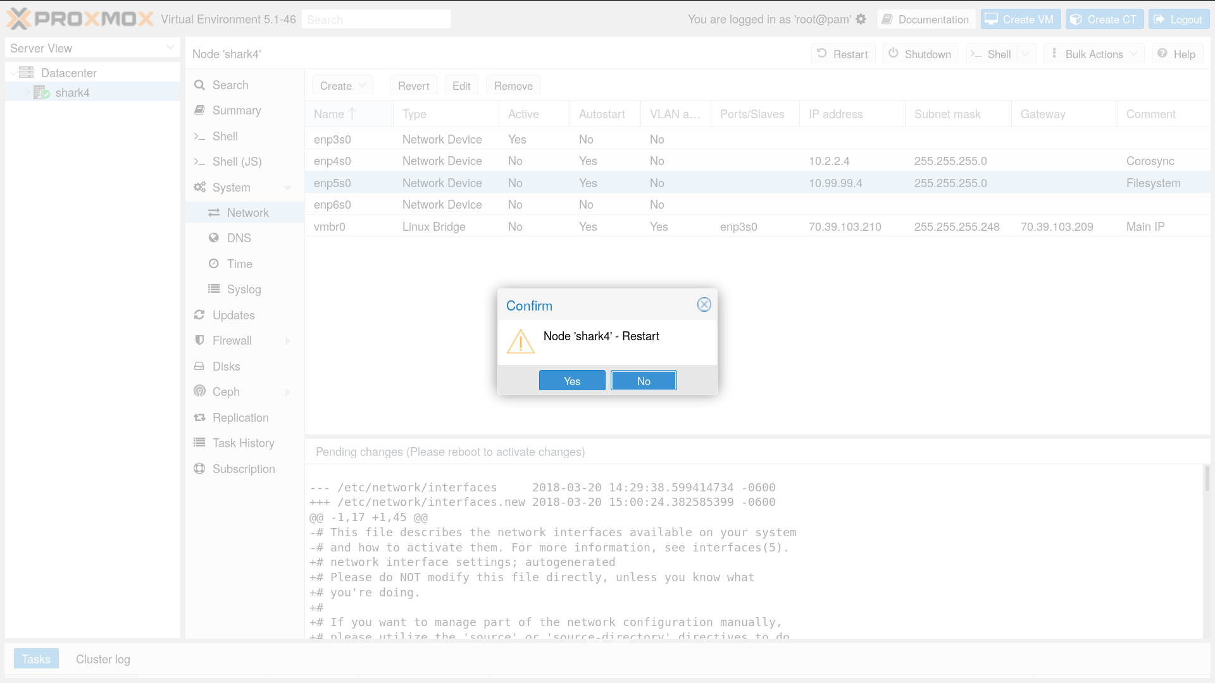Sort by the Autostart column header
1215x683 pixels.
point(605,114)
